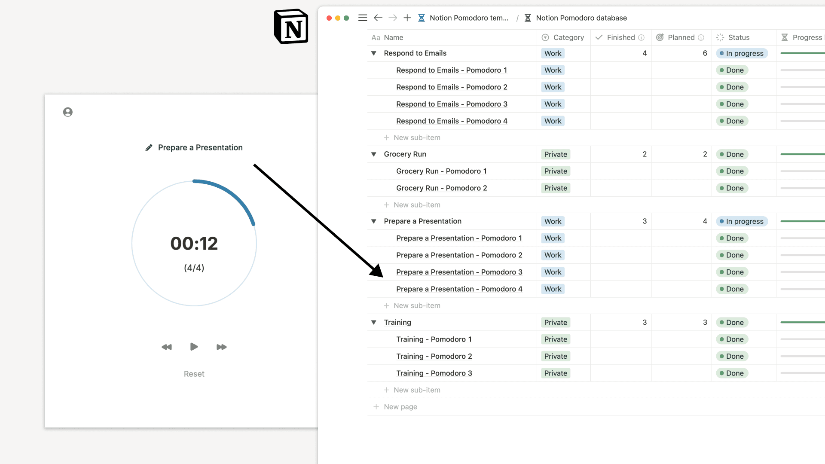Collapse the Training group
The height and width of the screenshot is (464, 825).
pyautogui.click(x=373, y=322)
